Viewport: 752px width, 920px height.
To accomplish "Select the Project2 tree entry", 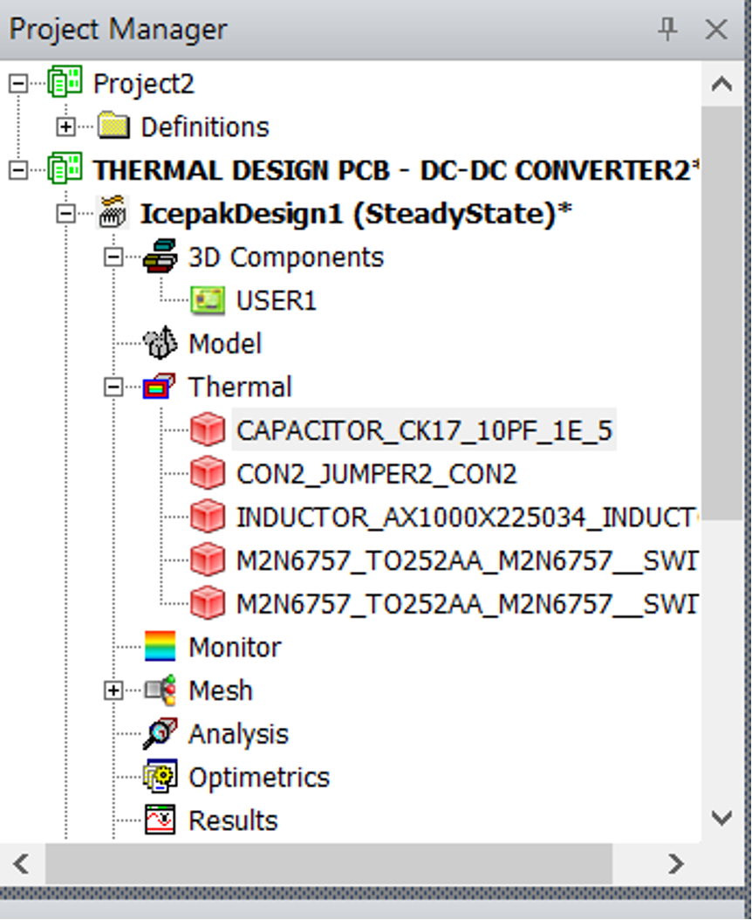I will click(x=143, y=84).
